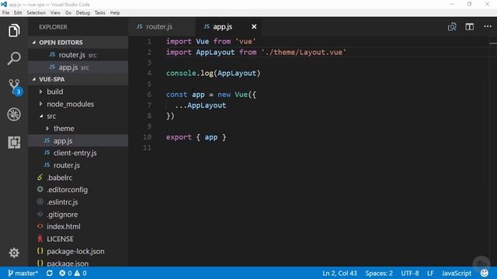
Task: Open the package.json file
Action: tap(78, 263)
